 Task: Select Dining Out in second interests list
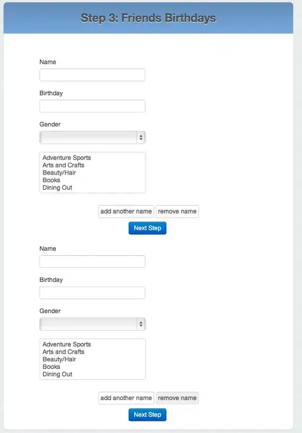(57, 374)
